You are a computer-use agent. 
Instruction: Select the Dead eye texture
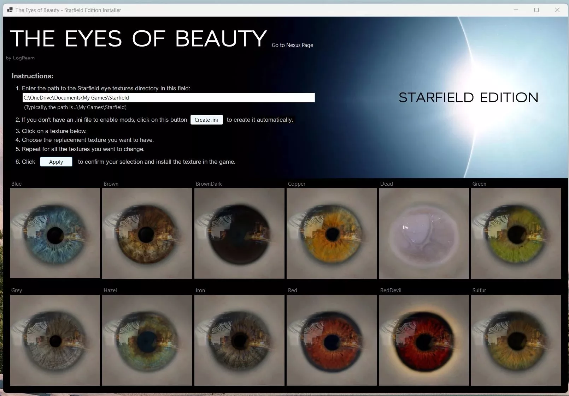click(424, 233)
